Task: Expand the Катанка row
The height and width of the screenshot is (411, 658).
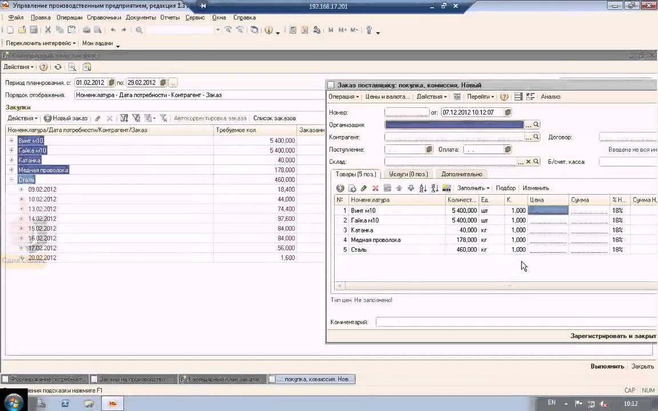Action: (11, 160)
